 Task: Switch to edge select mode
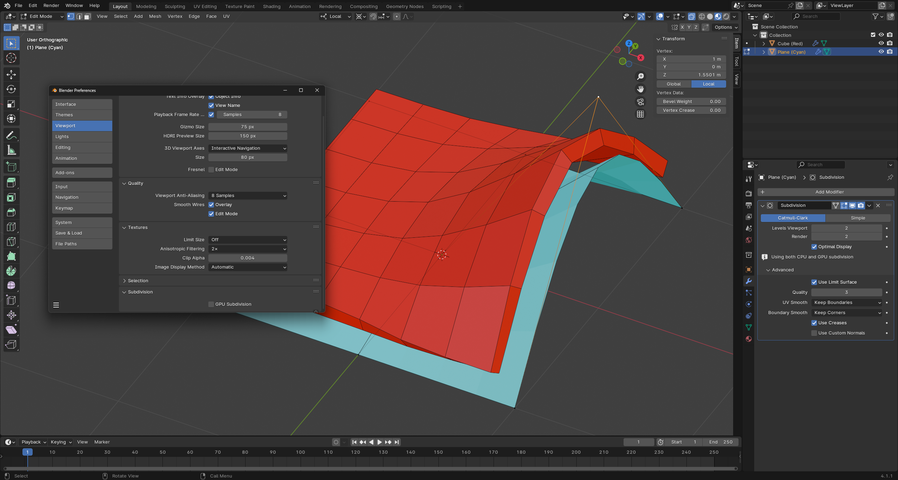point(79,16)
